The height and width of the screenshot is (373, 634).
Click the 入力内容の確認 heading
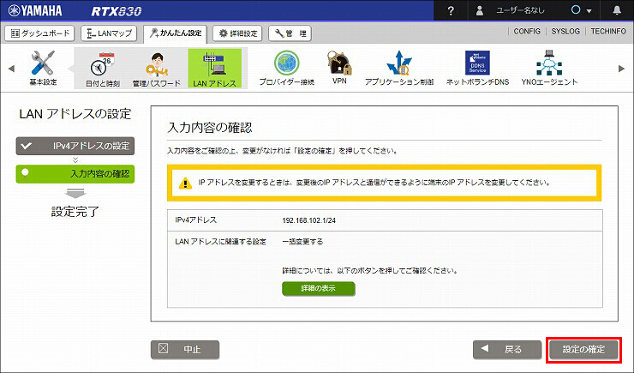point(210,128)
